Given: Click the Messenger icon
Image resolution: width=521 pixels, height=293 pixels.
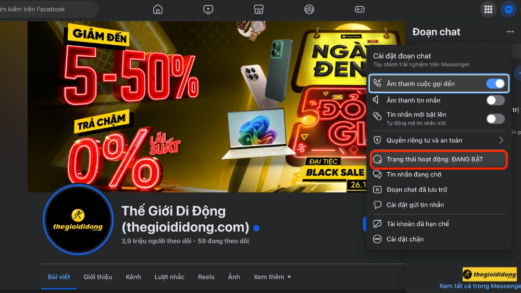Looking at the screenshot, I should pyautogui.click(x=508, y=9).
